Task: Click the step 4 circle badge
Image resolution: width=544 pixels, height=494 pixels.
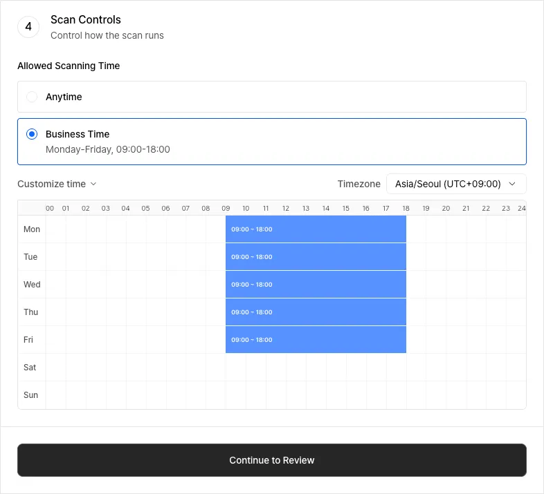Action: click(x=28, y=27)
